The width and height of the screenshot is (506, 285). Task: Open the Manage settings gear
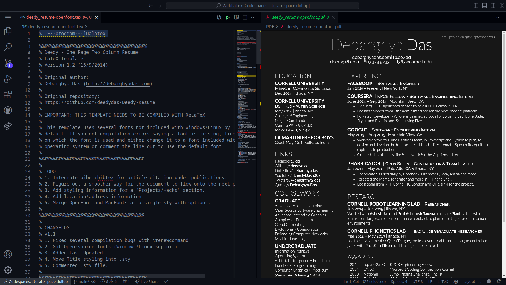(x=8, y=270)
